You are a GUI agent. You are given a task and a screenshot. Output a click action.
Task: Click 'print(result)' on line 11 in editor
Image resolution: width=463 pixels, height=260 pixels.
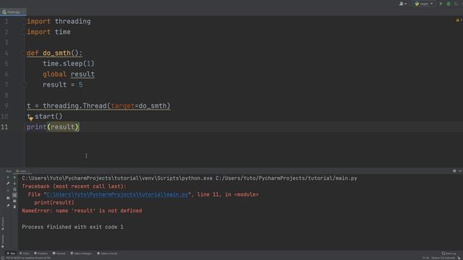coord(53,127)
